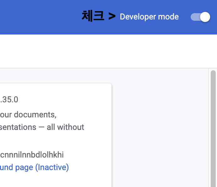Toggle the Developer mode switch
This screenshot has width=217, height=187.
coord(200,17)
